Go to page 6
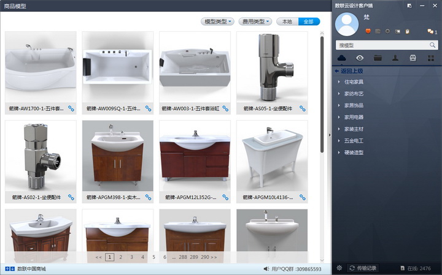The image size is (442, 275). click(x=165, y=257)
